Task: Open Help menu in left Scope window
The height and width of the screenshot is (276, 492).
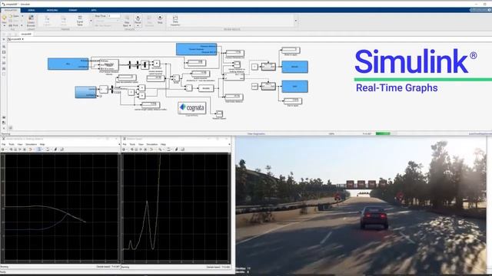Action: coord(42,144)
